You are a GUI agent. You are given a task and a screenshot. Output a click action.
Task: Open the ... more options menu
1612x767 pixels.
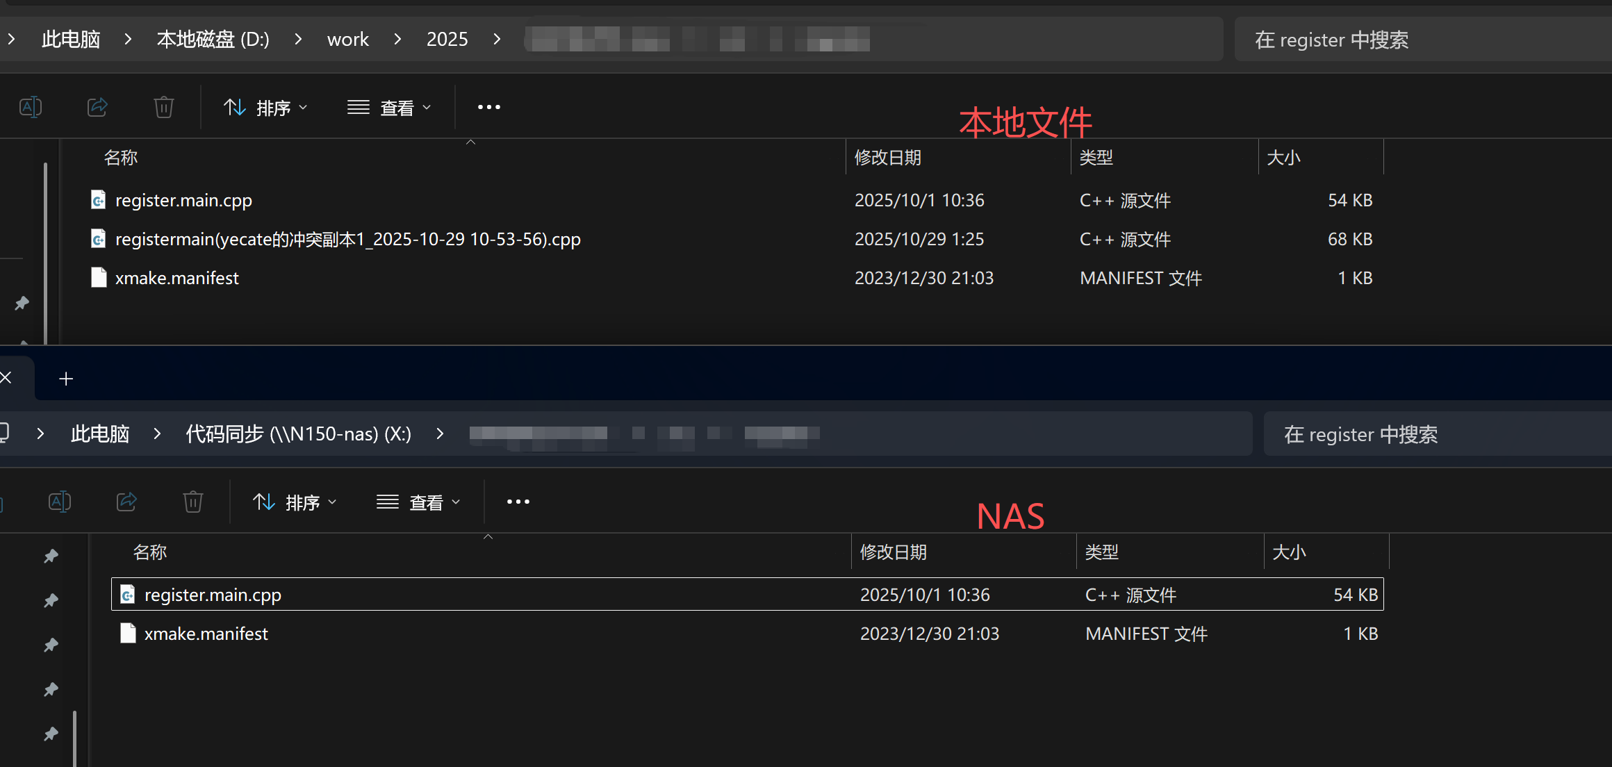point(488,107)
